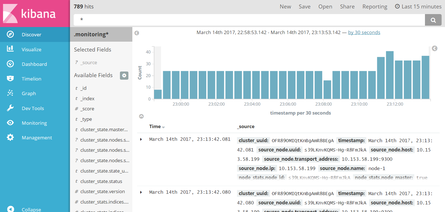Expand the 23:13:42.080 document row
The width and height of the screenshot is (445, 212).
141,192
